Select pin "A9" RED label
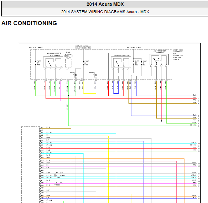This screenshot has height=203, width=208. pyautogui.click(x=45, y=148)
